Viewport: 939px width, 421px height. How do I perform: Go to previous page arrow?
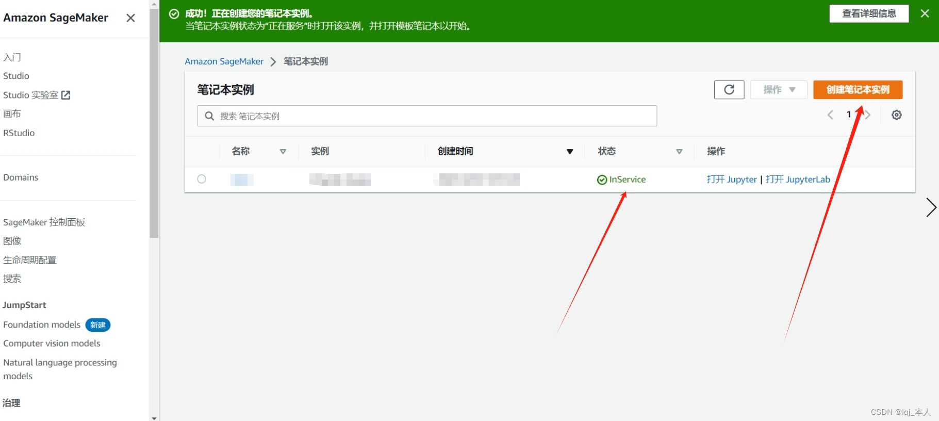point(830,115)
